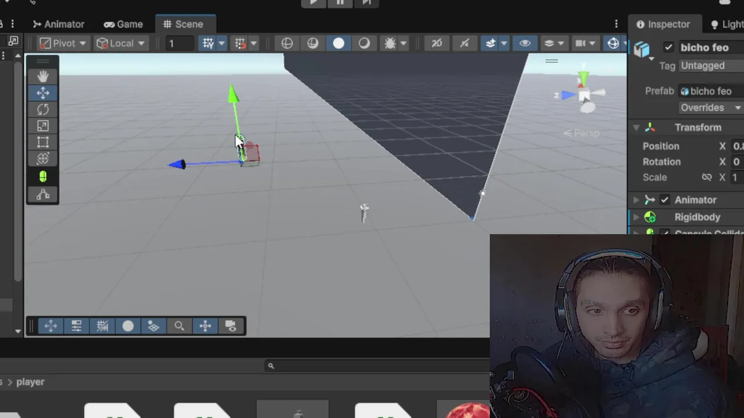The width and height of the screenshot is (744, 418).
Task: Toggle scene effects layers button
Action: tap(491, 44)
